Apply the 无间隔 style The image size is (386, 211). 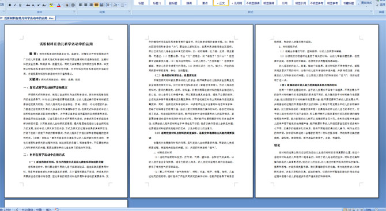237,3
